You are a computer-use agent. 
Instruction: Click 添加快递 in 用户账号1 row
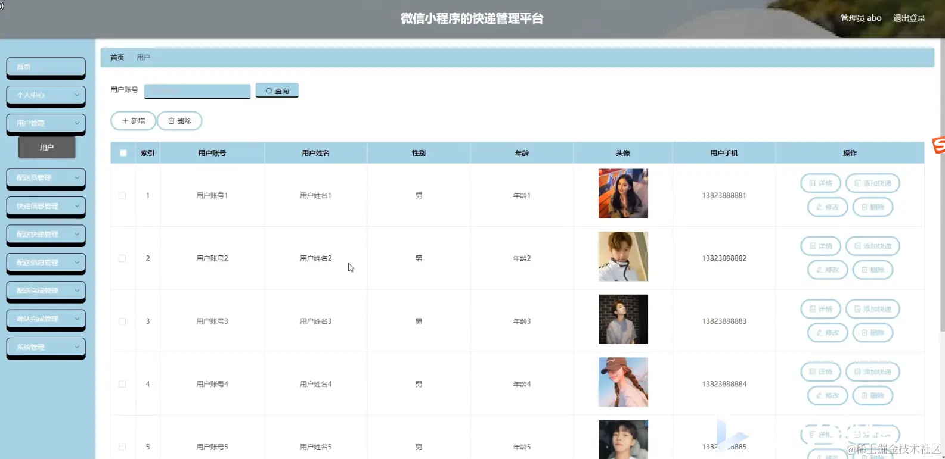click(x=873, y=183)
